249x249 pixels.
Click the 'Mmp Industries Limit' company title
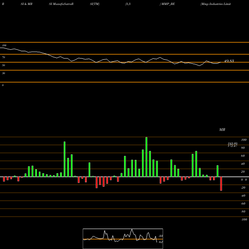tap(216, 4)
